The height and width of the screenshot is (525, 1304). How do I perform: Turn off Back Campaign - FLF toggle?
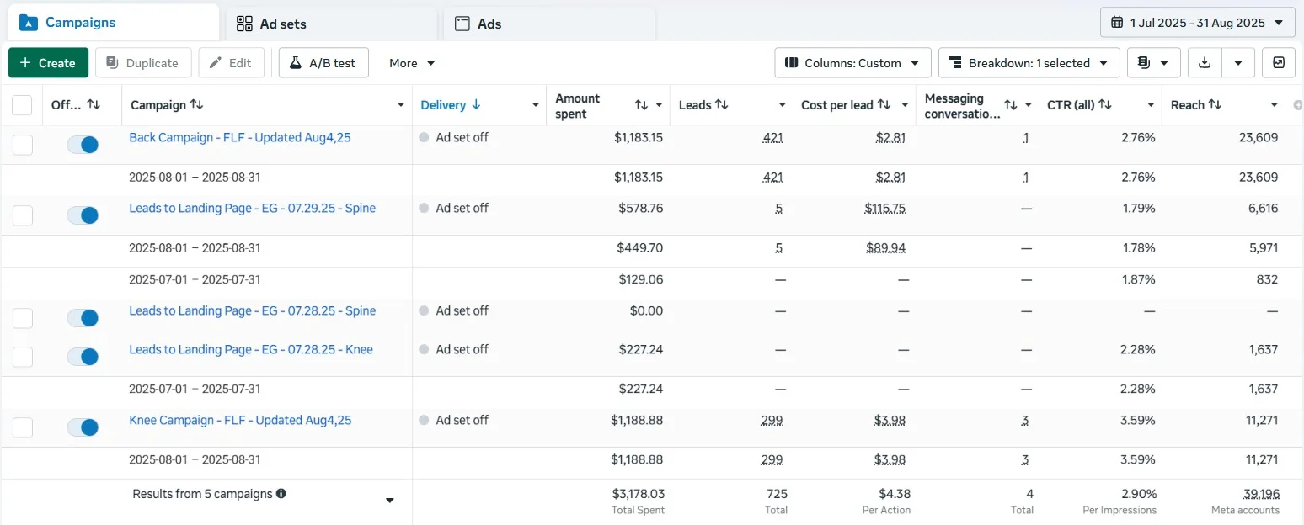pos(83,145)
